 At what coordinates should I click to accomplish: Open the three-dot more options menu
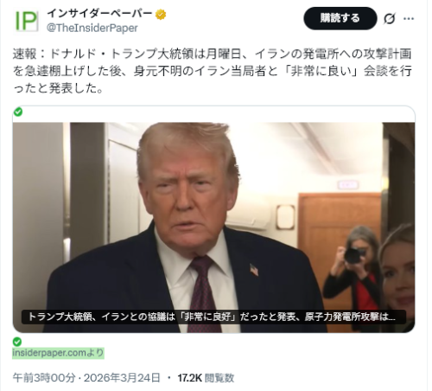coord(409,19)
